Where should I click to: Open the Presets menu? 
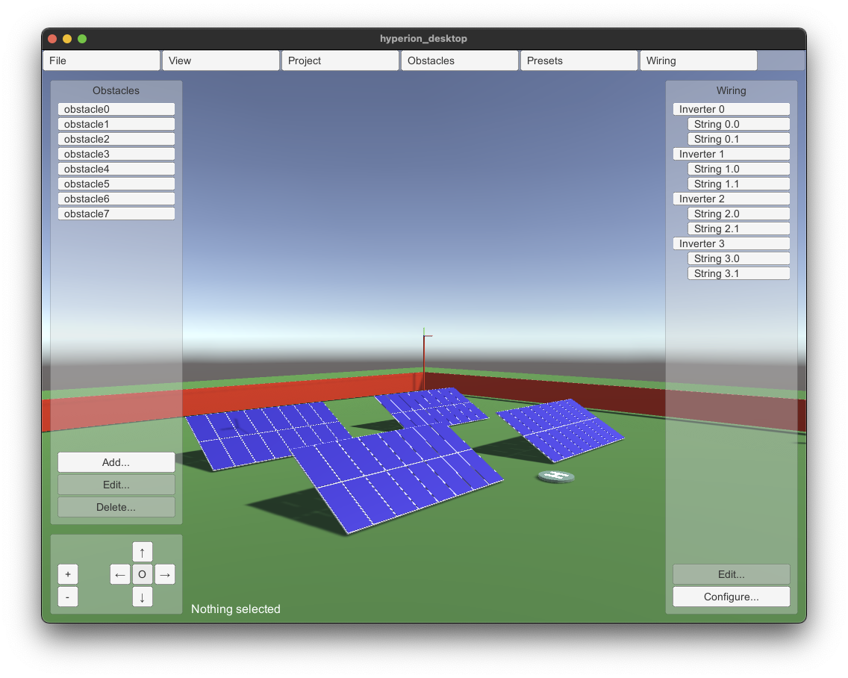(579, 60)
